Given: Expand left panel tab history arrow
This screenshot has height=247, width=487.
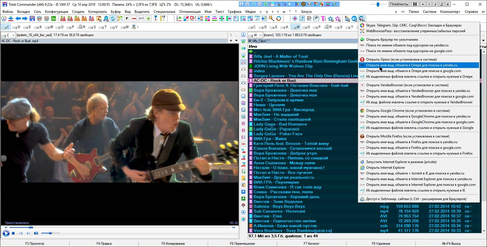Looking at the screenshot, I should point(236,41).
